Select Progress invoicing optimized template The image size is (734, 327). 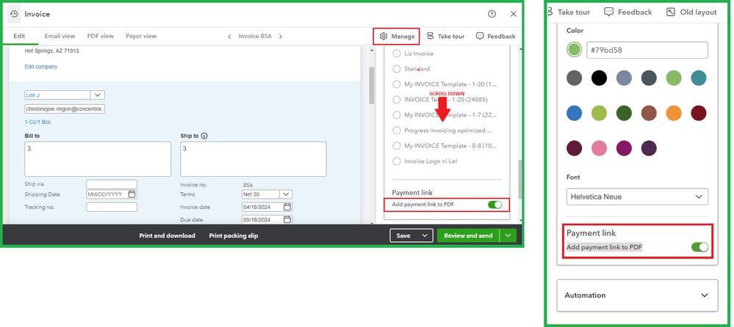pos(397,131)
